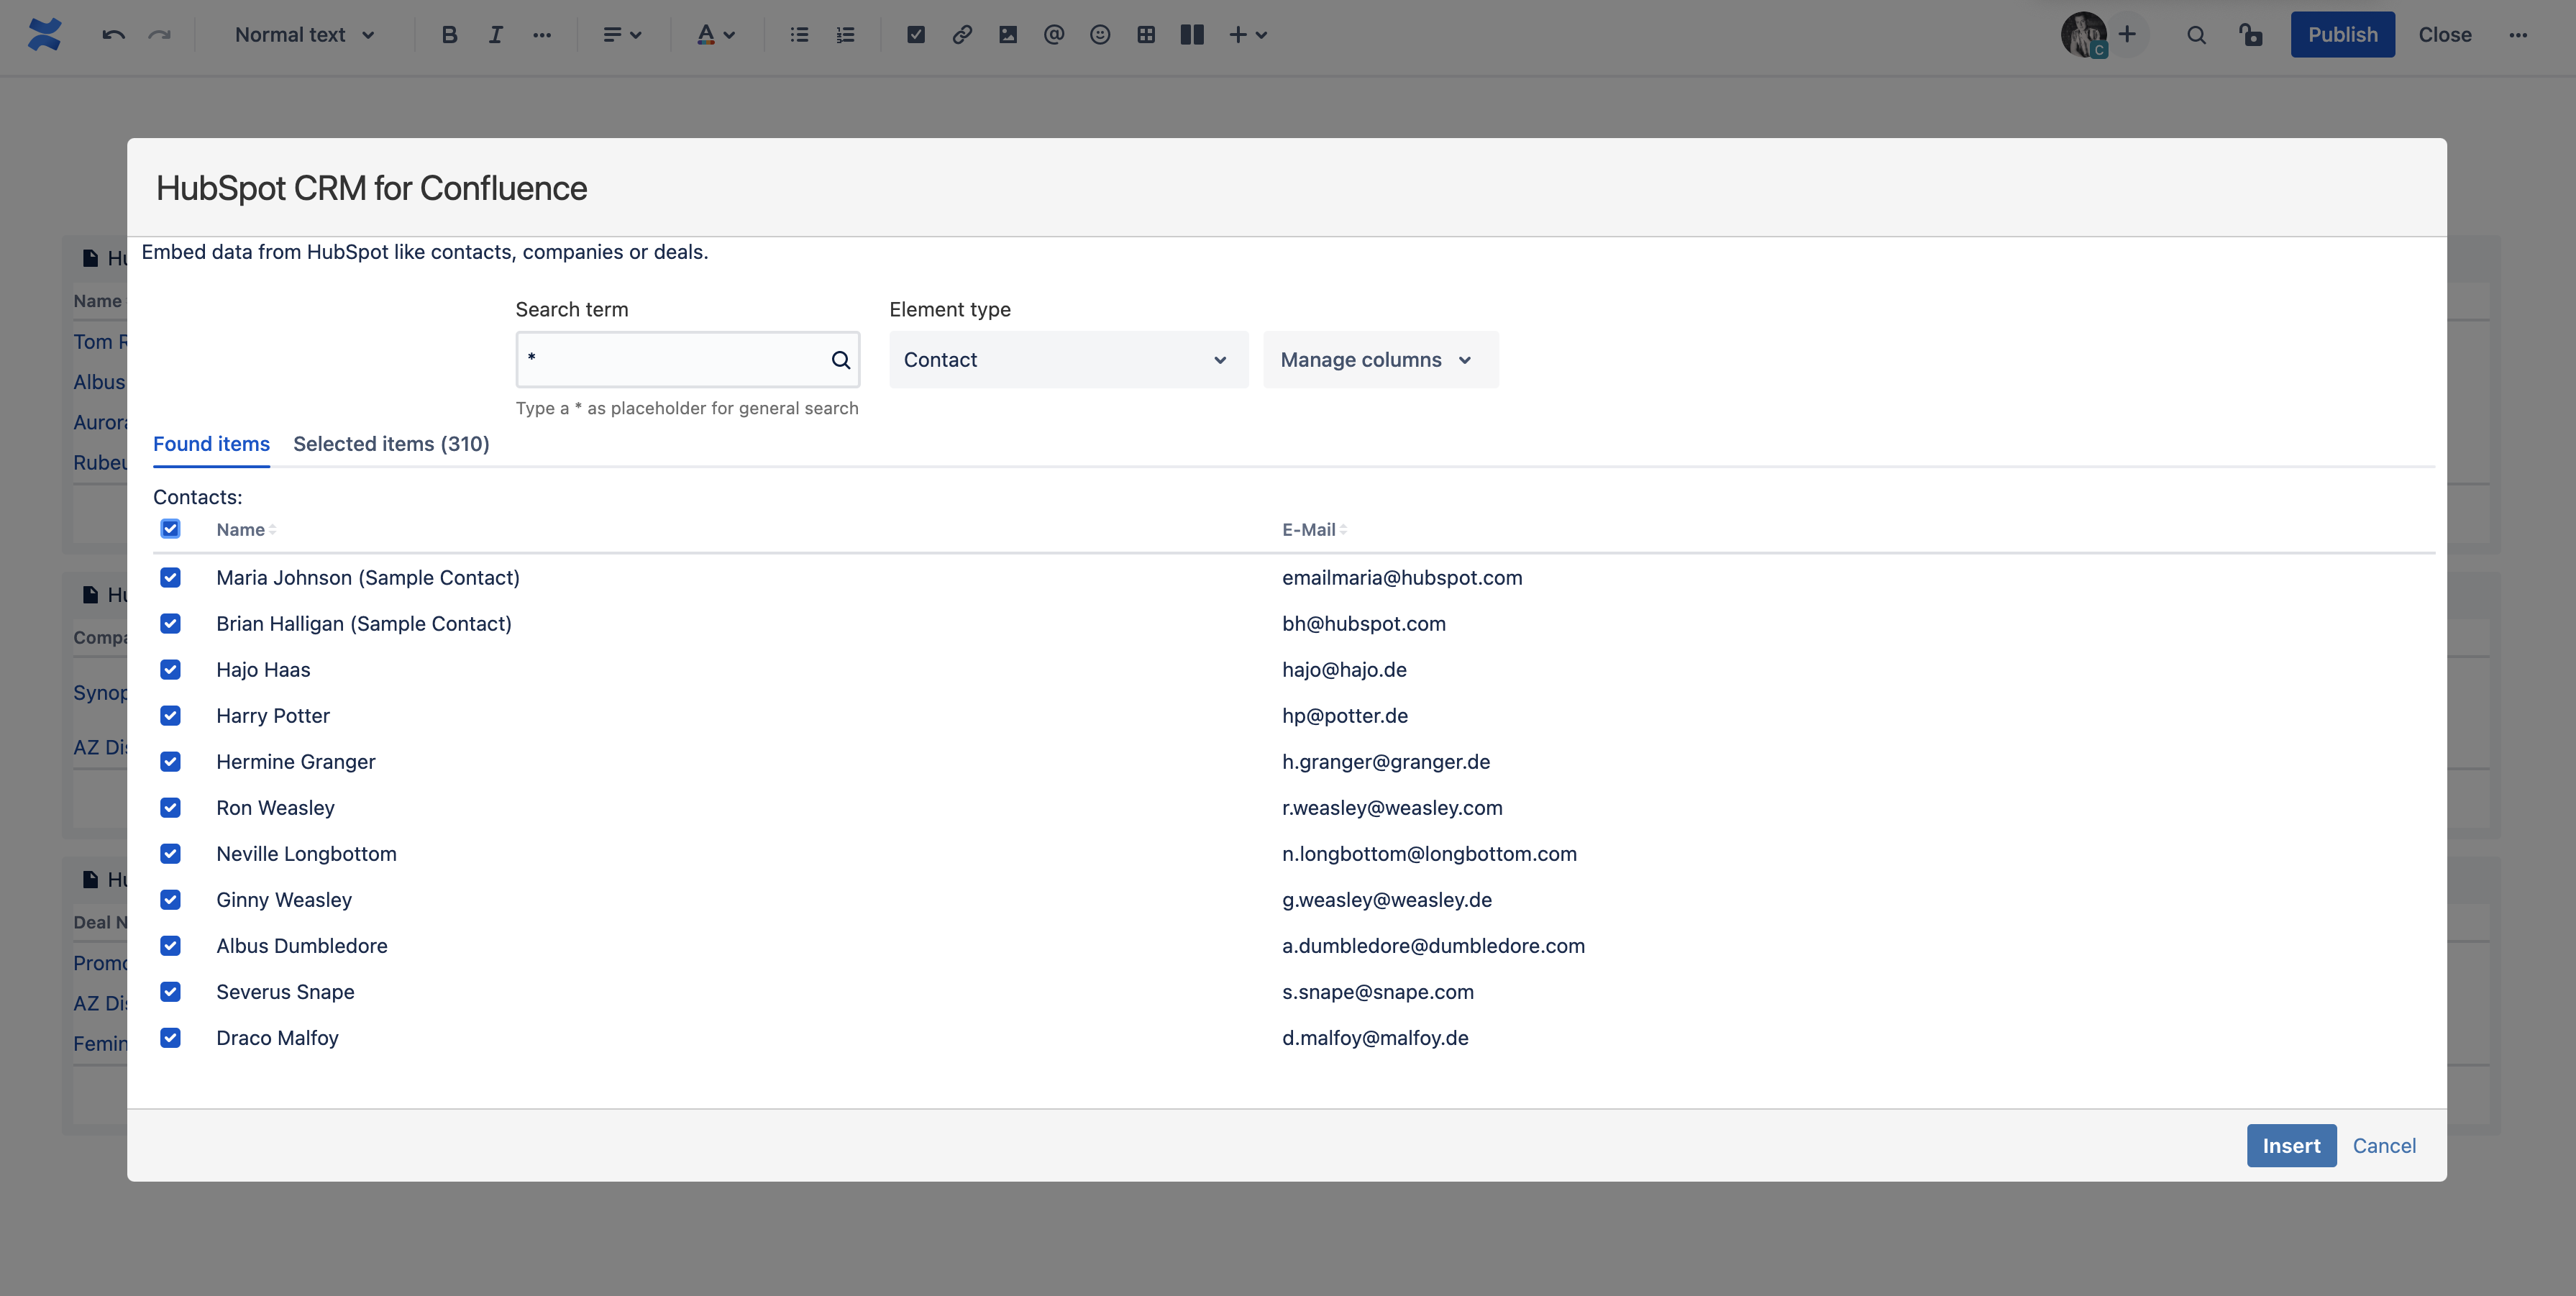Screen dimensions: 2576x1296
Task: Select the Found items tab
Action: coord(211,444)
